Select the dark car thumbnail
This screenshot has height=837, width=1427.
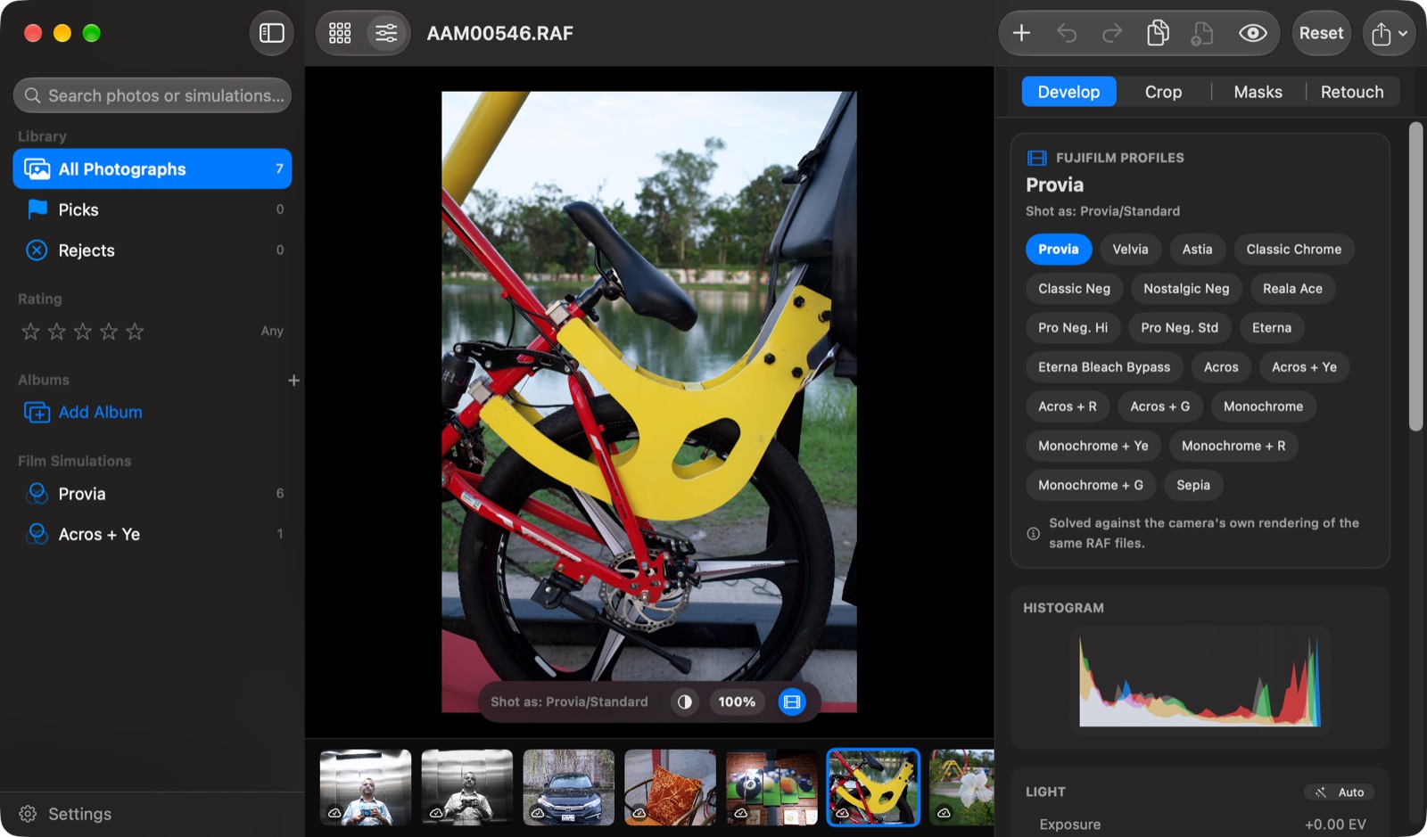tap(569, 787)
